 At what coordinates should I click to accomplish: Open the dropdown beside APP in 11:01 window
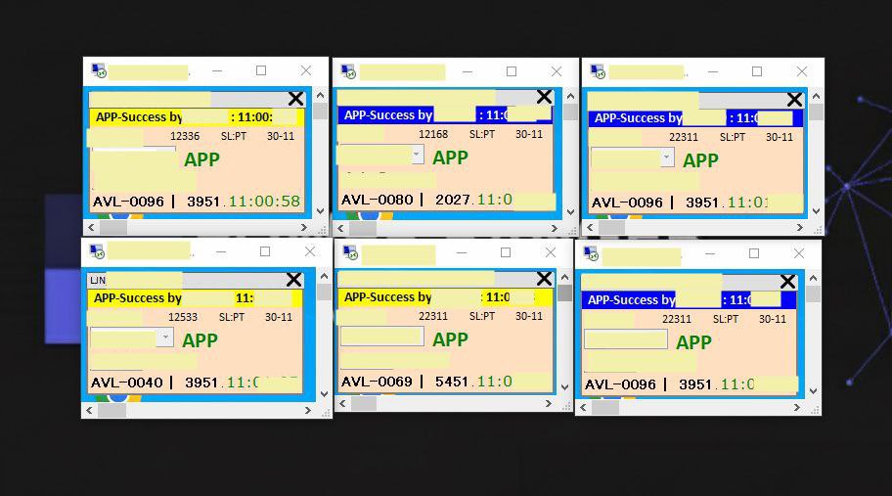(667, 157)
